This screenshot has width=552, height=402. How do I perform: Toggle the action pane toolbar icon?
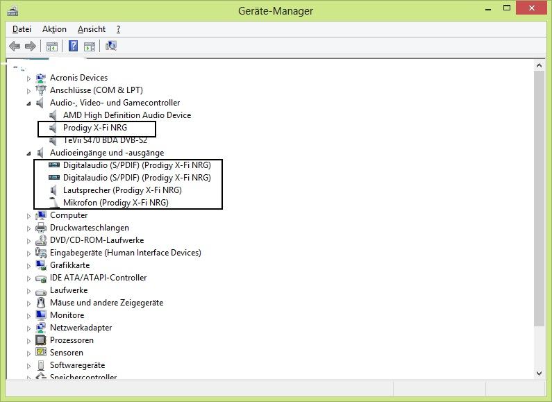pyautogui.click(x=90, y=46)
